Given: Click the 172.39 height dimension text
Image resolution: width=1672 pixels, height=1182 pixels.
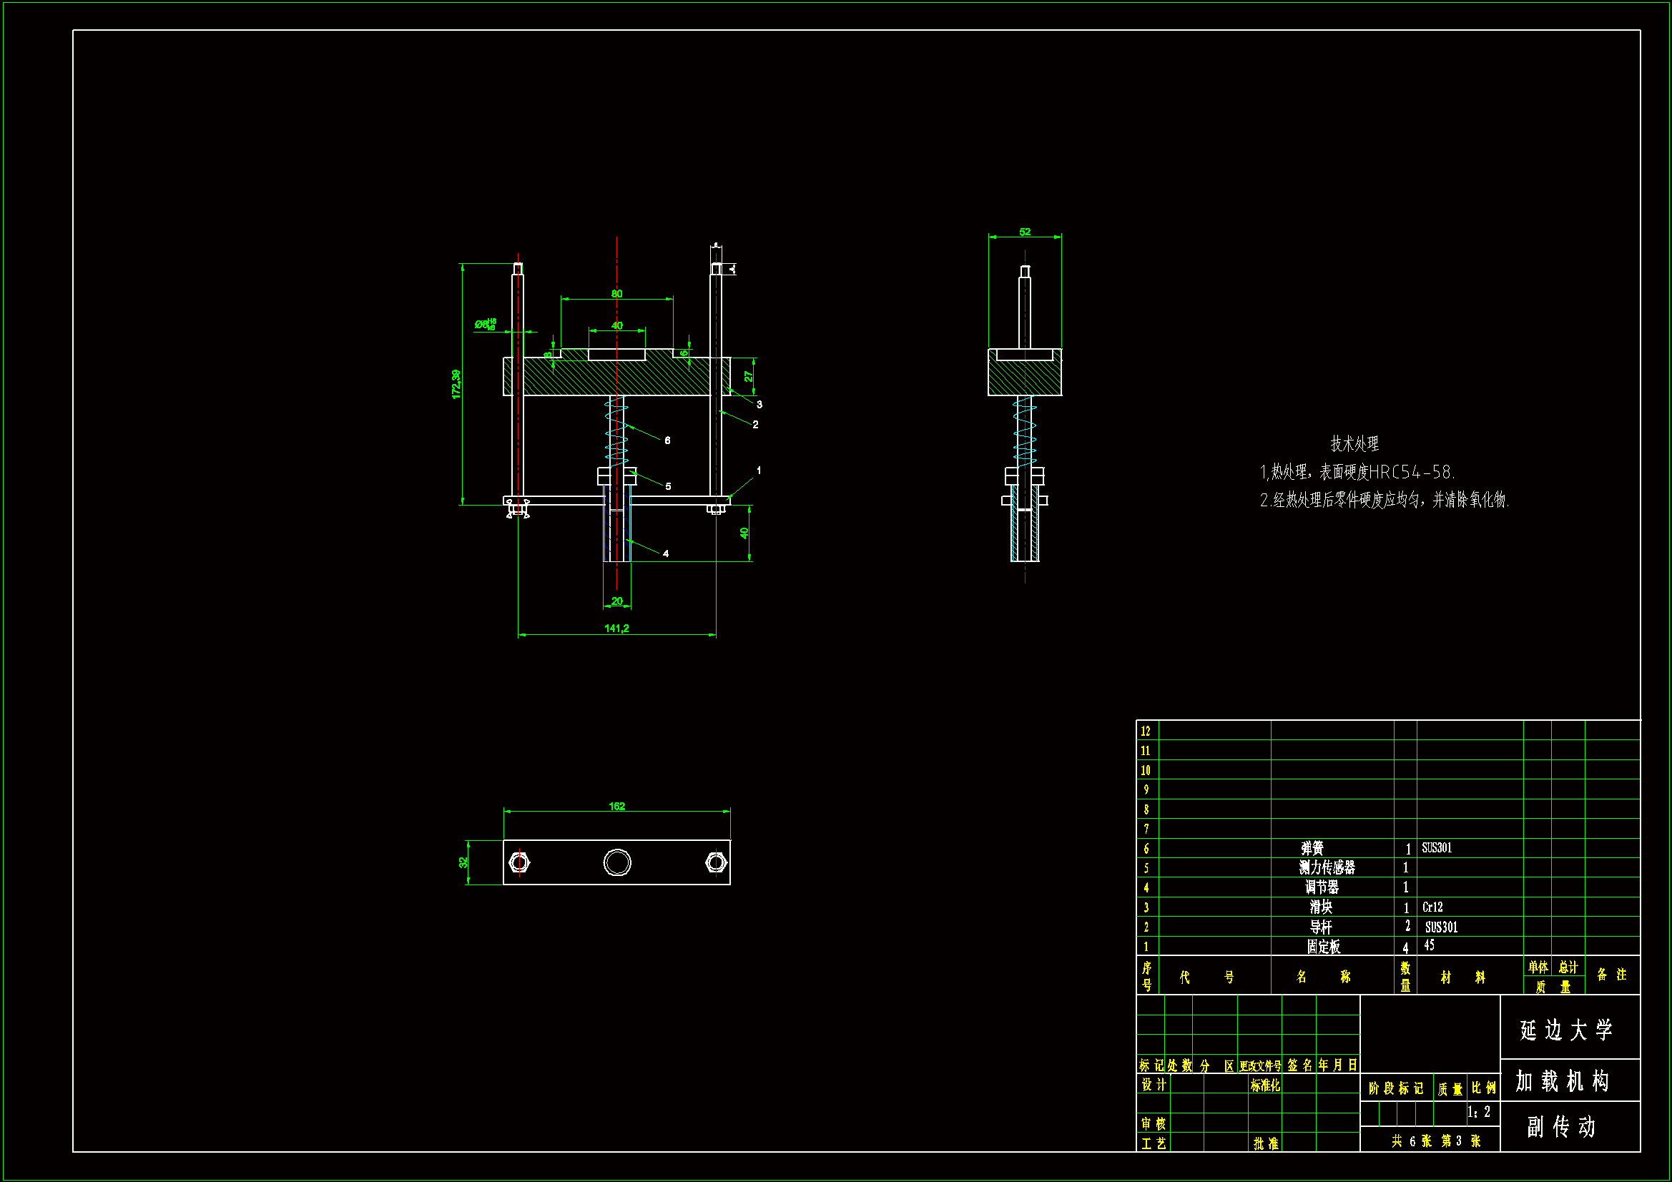Looking at the screenshot, I should tap(456, 384).
